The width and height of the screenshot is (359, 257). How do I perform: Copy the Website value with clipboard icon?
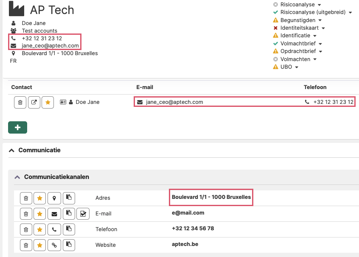tap(69, 245)
